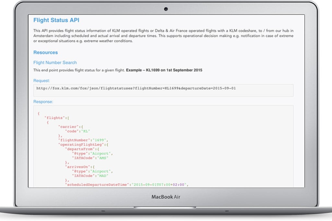Click the "carrier":{ line in the JSON

71,127
